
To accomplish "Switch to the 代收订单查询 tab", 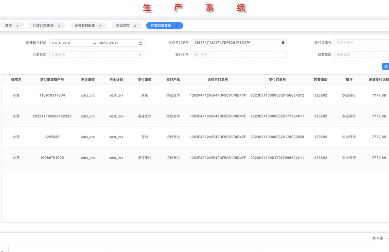I will pyautogui.click(x=43, y=26).
